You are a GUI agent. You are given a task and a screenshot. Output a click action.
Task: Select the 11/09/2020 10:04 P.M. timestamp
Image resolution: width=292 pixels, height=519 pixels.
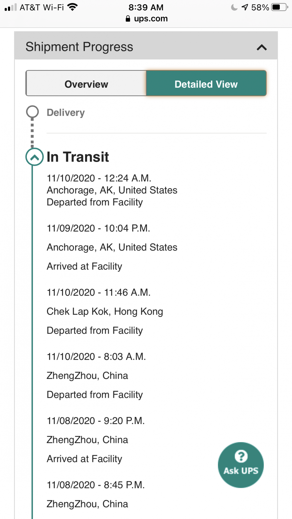click(98, 228)
